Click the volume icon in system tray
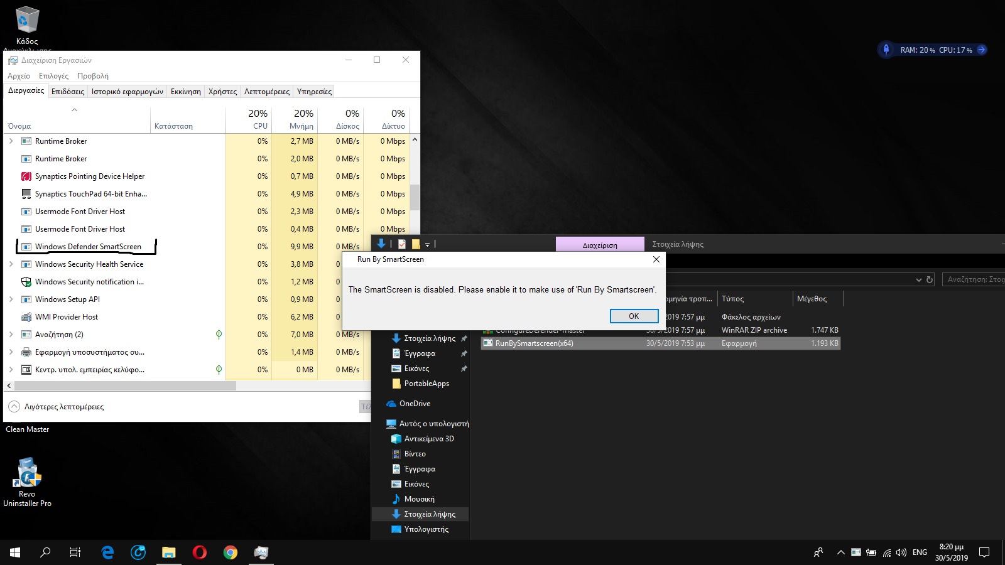The width and height of the screenshot is (1005, 565). tap(901, 552)
